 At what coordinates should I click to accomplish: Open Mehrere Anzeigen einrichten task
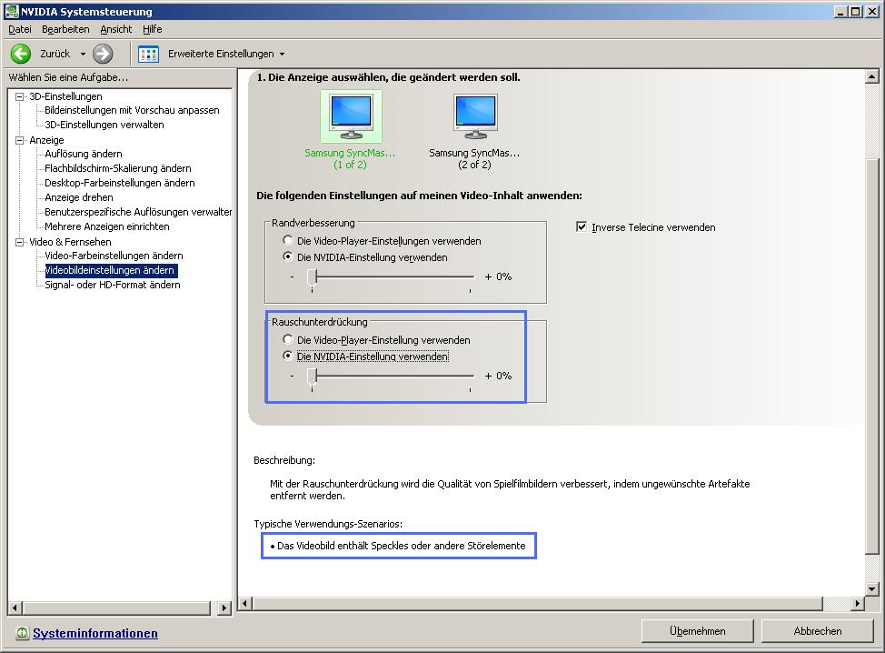107,226
